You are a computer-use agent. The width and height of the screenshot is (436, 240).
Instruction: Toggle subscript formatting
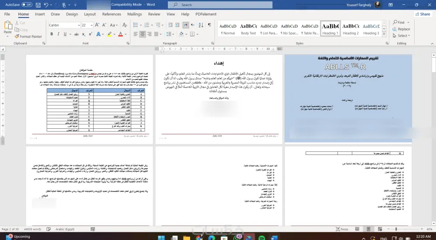click(x=83, y=34)
